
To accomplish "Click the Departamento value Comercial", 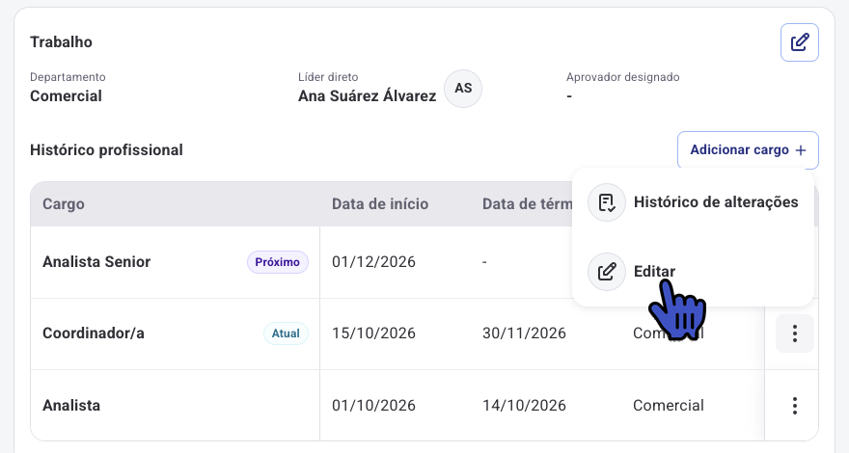I will tap(66, 96).
